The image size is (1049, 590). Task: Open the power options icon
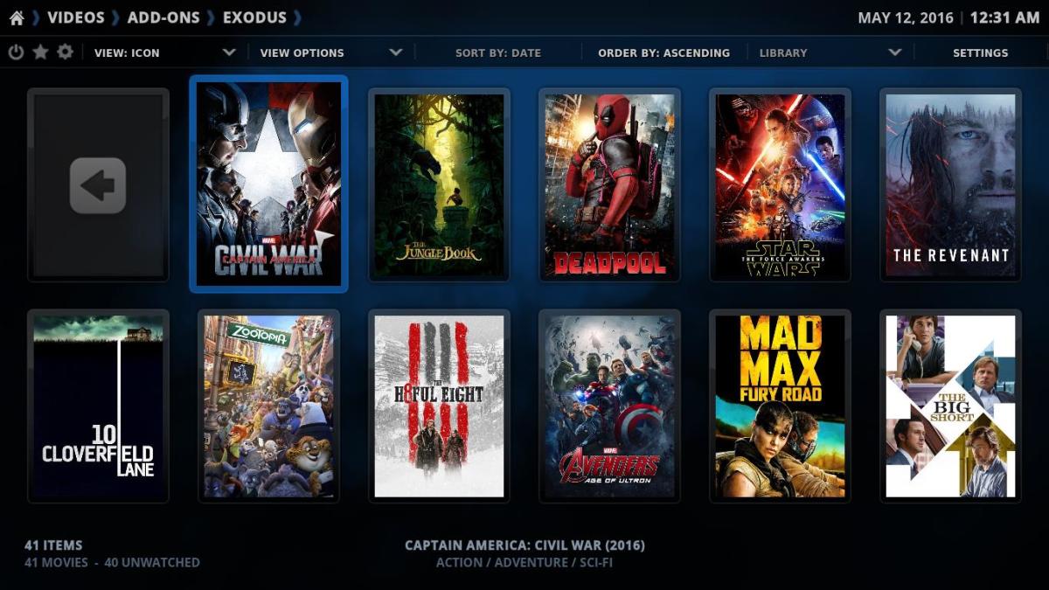point(16,52)
